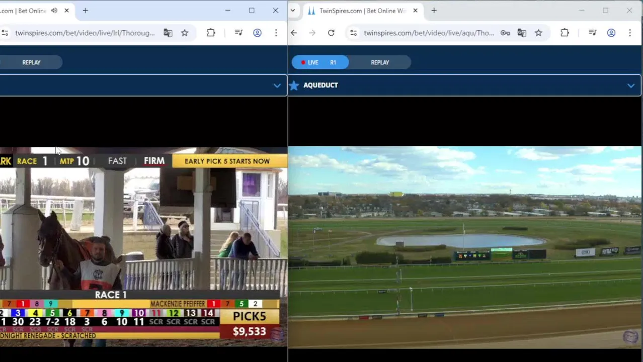Open translate page icon in right window
This screenshot has width=643, height=362.
pos(522,33)
